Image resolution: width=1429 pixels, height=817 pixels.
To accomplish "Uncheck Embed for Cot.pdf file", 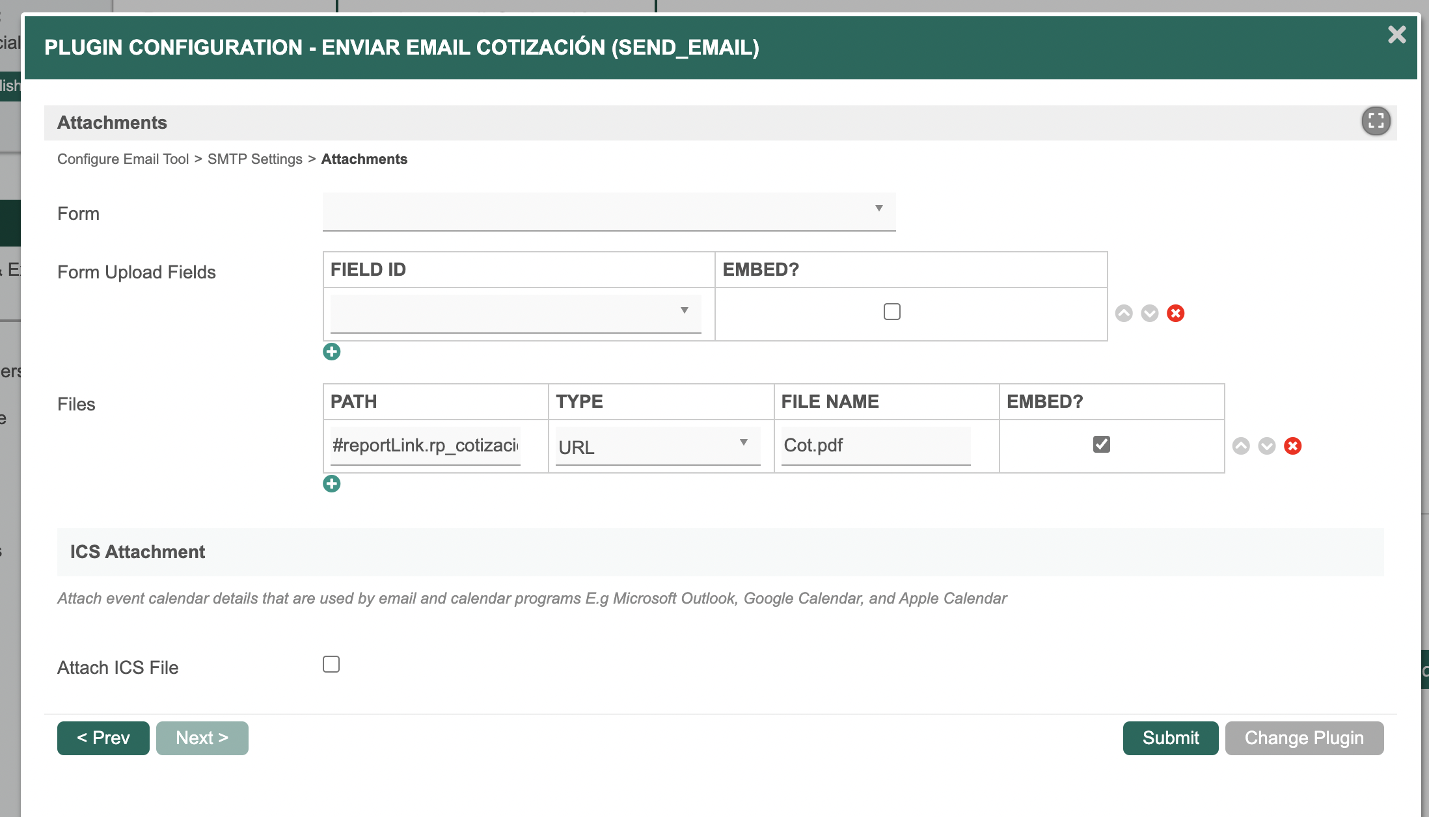I will (x=1101, y=444).
